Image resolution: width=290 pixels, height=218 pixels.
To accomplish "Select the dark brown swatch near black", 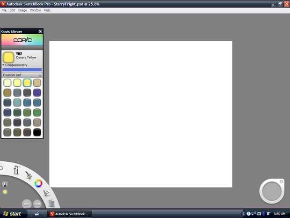I will pos(27,132).
